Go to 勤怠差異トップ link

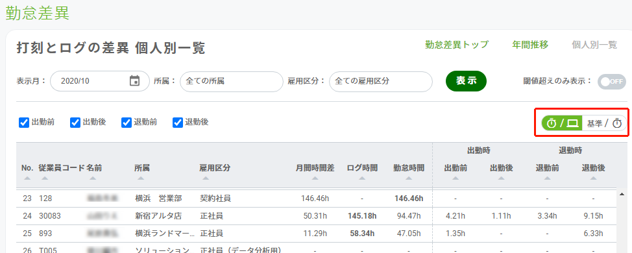point(457,45)
